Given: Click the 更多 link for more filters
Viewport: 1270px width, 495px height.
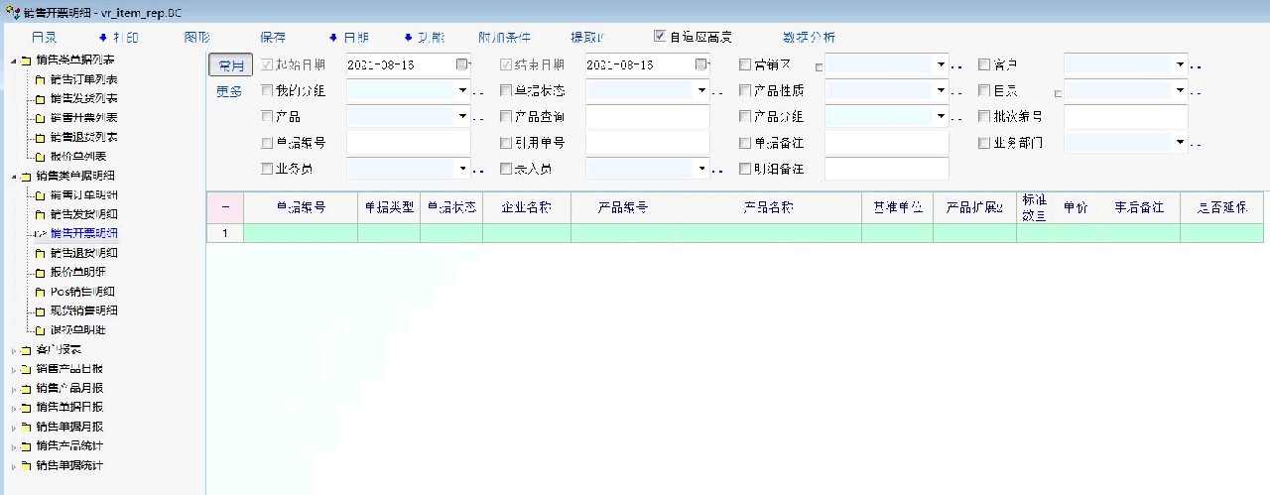Looking at the screenshot, I should pos(229,91).
